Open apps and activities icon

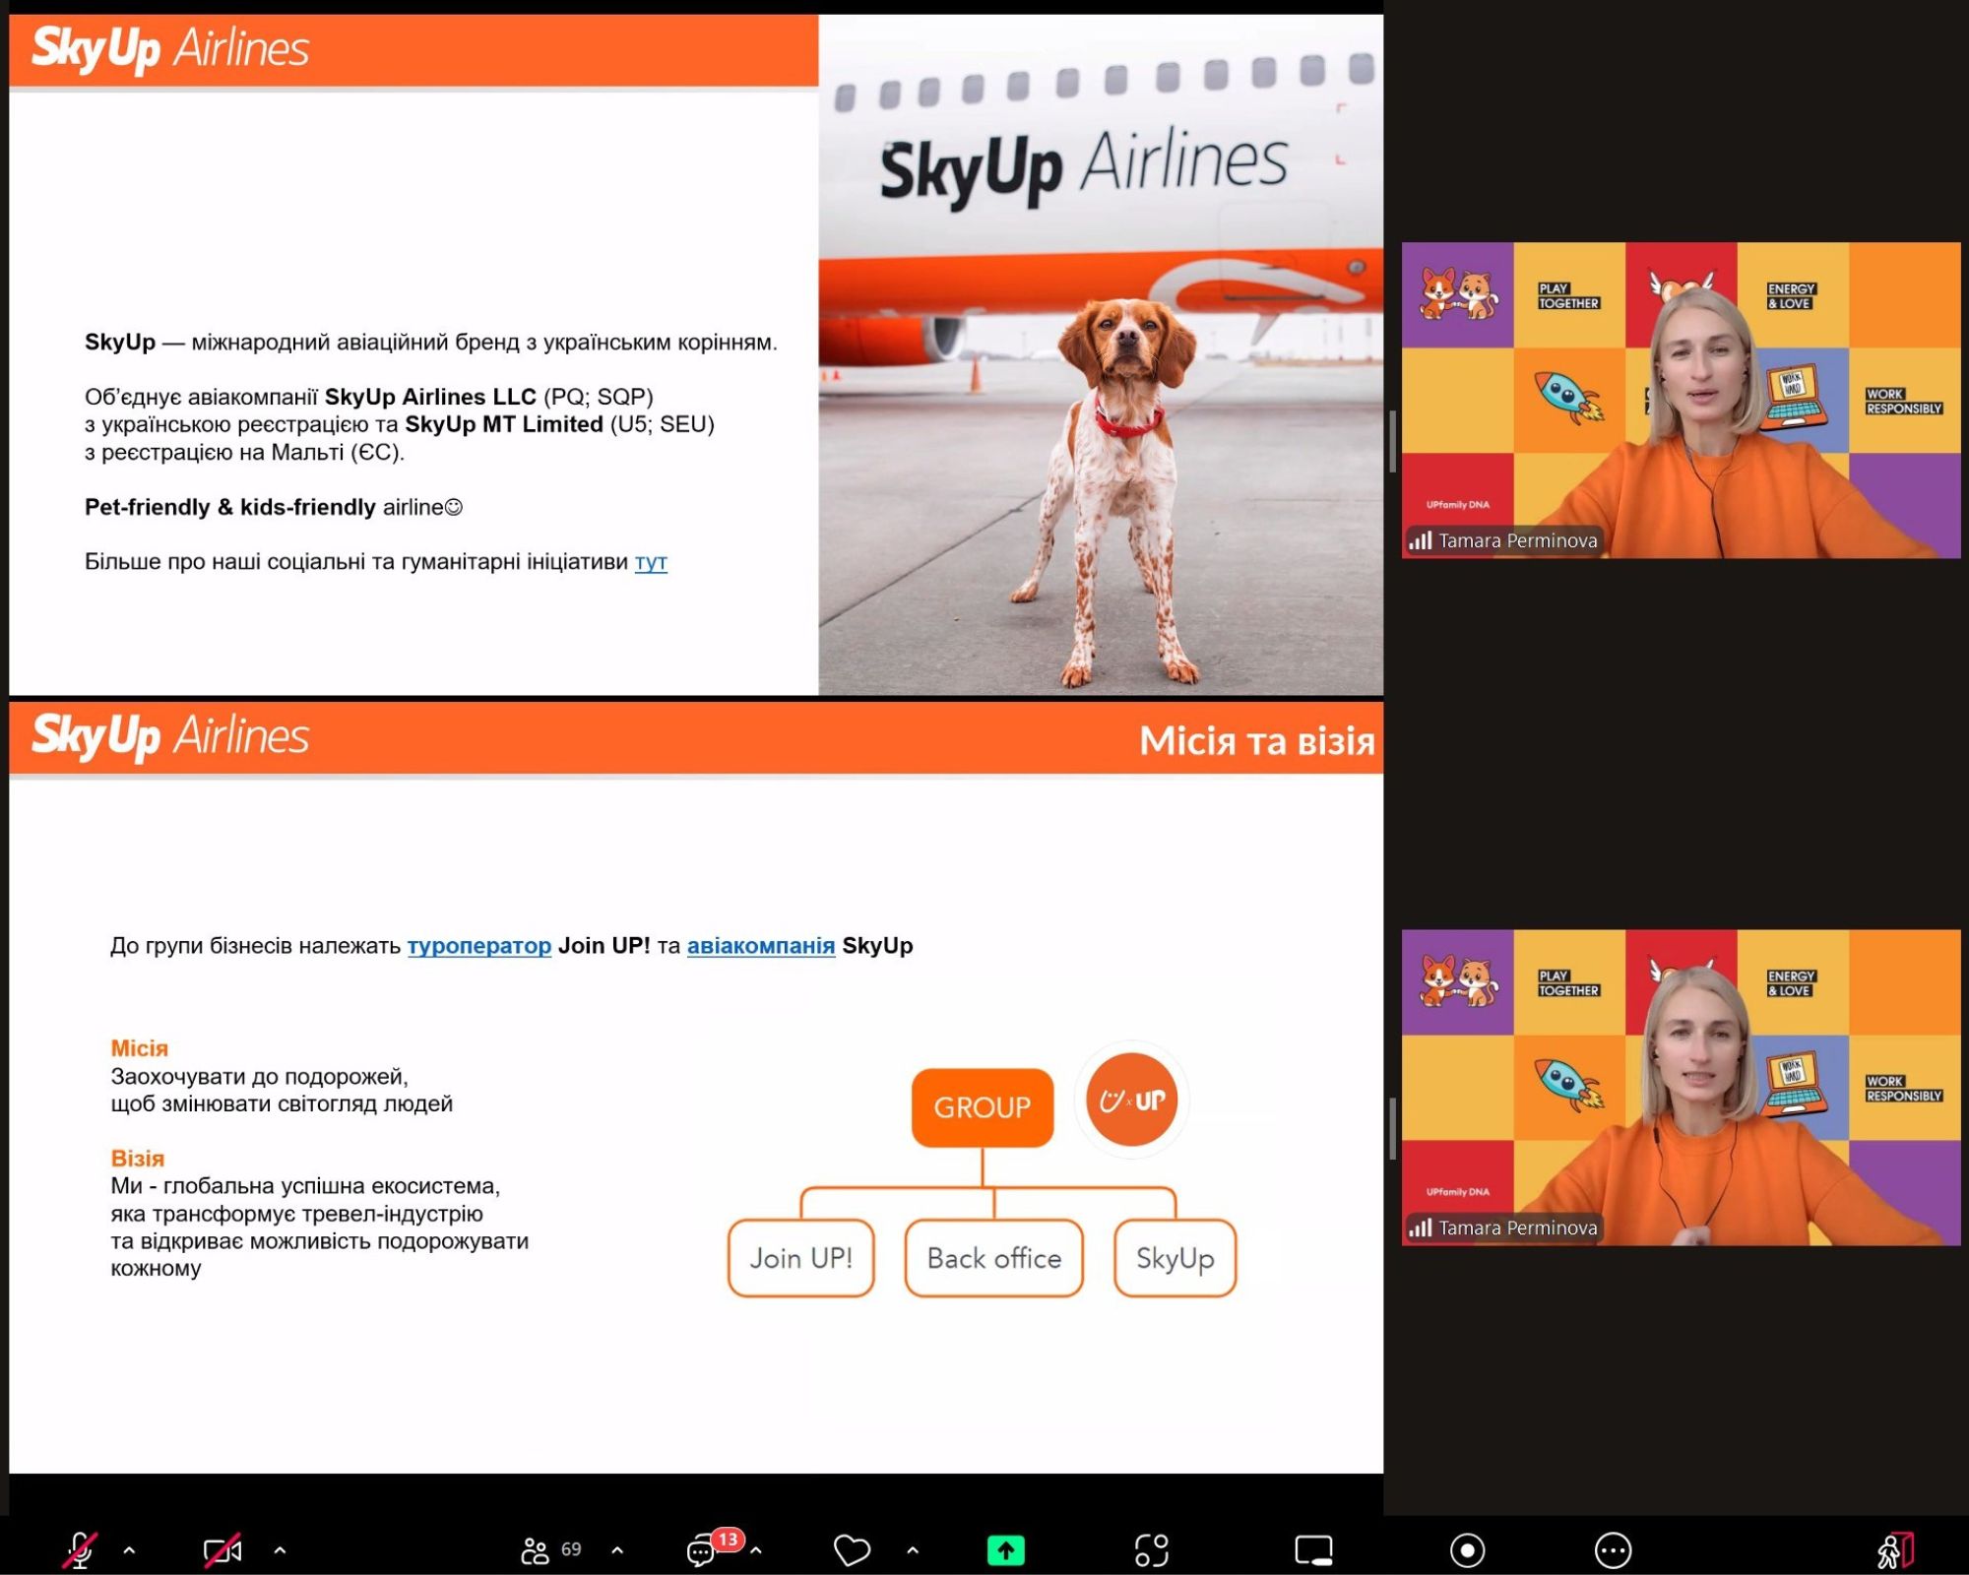point(1151,1550)
